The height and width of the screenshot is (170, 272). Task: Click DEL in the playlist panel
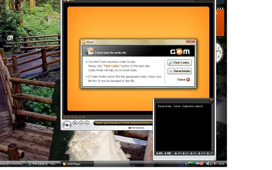click(x=186, y=153)
